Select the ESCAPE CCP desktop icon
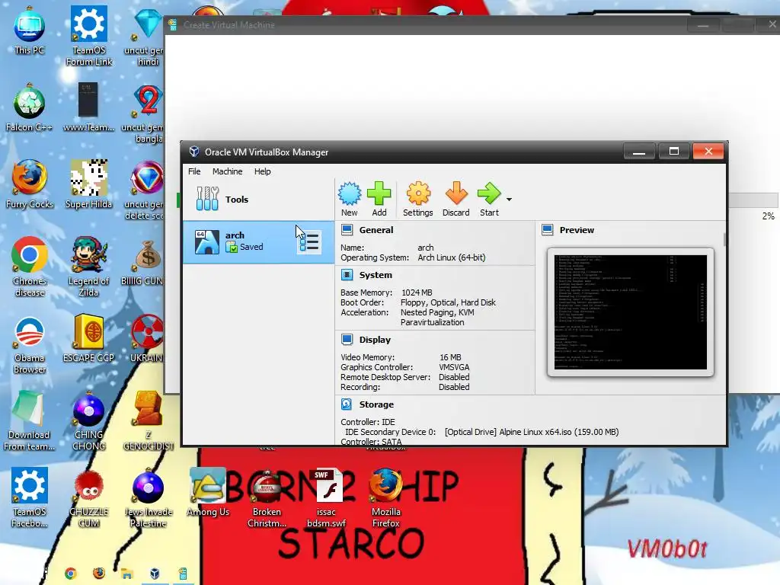The image size is (780, 585). (88, 339)
